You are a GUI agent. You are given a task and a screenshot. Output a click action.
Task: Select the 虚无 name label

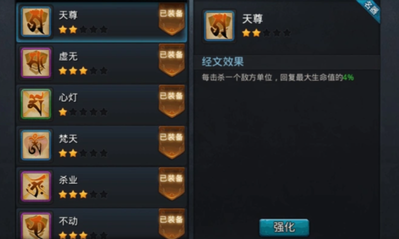tap(68, 56)
